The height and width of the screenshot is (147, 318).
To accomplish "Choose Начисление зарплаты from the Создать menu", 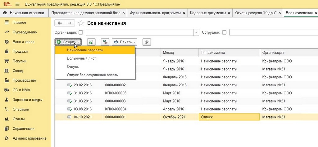I will click(95, 50).
